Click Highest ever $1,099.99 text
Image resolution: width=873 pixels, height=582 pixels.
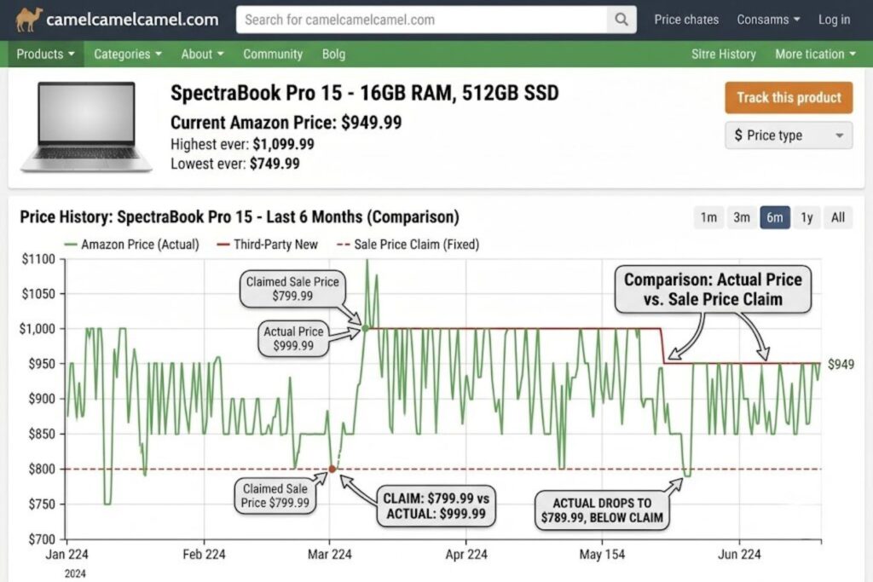(x=242, y=144)
